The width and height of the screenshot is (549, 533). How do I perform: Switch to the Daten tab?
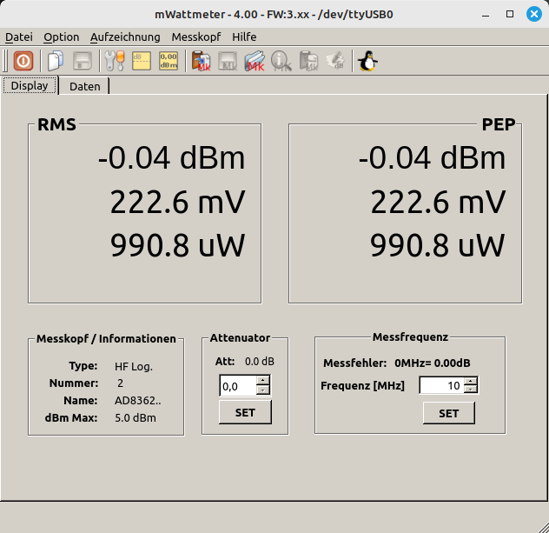tap(84, 86)
